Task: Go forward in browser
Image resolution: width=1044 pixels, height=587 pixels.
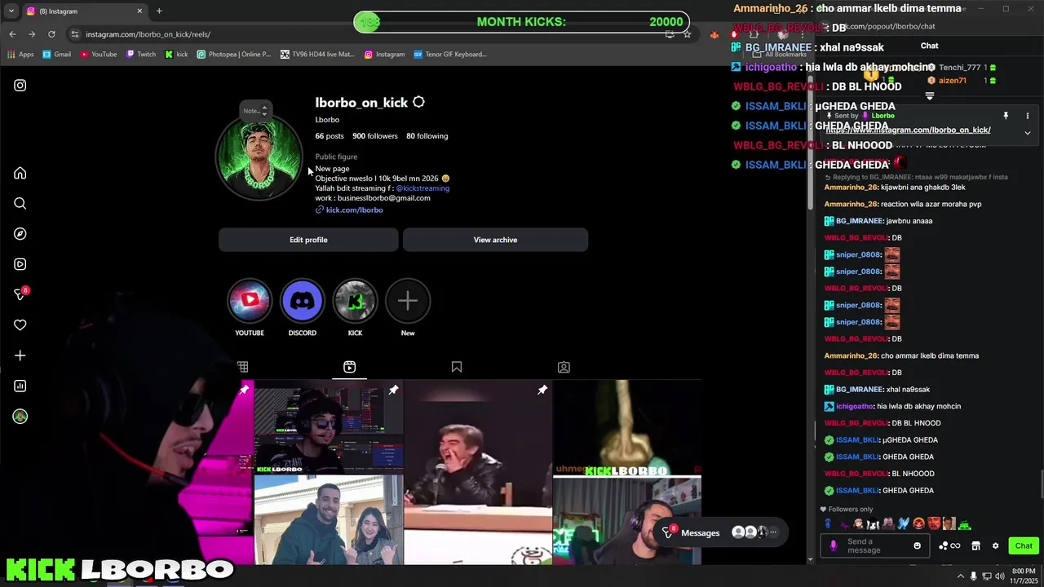Action: (32, 34)
